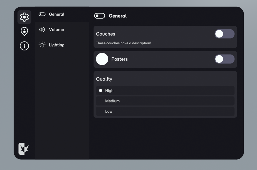Click the logo icon at sidebar bottom
Image resolution: width=257 pixels, height=170 pixels.
(x=24, y=149)
